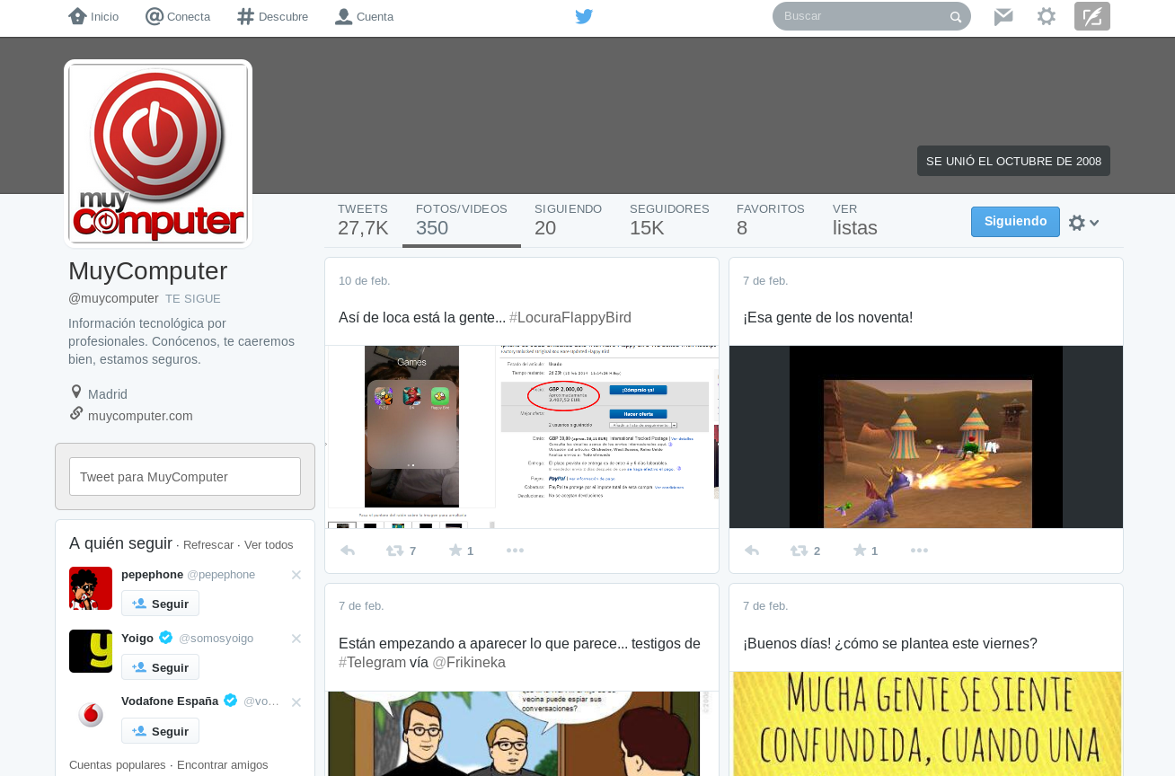
Task: Expand user actions gear dropdown
Action: coord(1083,223)
